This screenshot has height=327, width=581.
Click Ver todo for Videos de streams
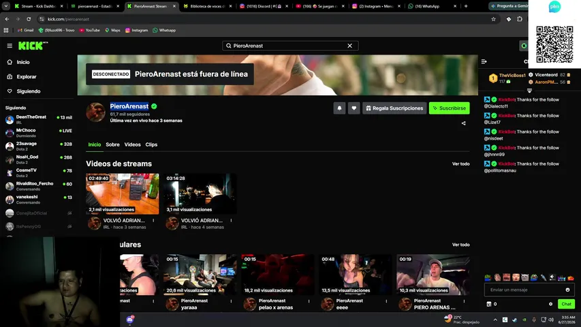point(460,164)
